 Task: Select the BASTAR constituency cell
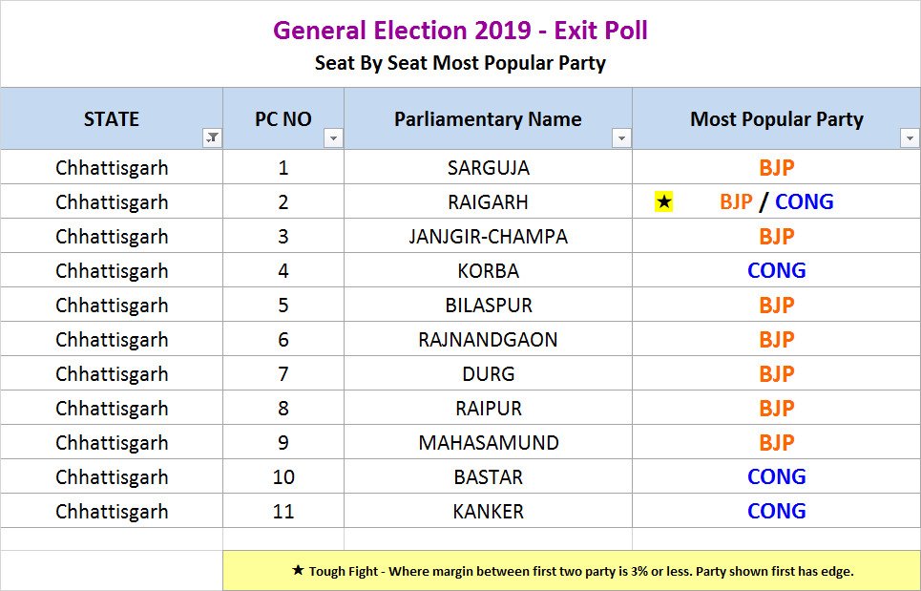point(488,477)
